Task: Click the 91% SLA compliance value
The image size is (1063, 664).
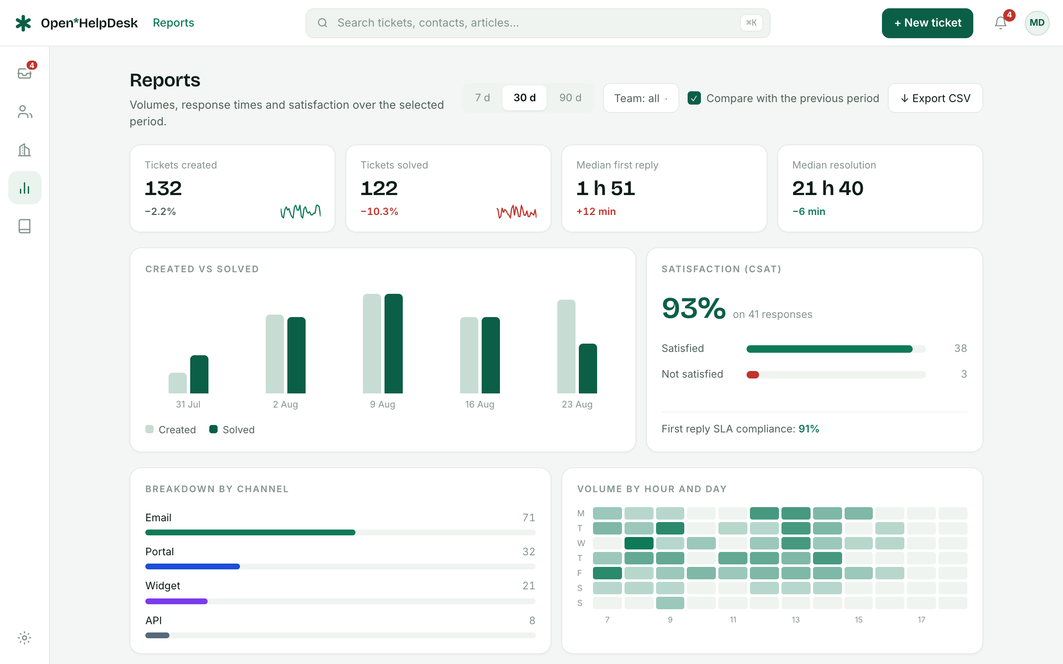Action: click(x=809, y=429)
